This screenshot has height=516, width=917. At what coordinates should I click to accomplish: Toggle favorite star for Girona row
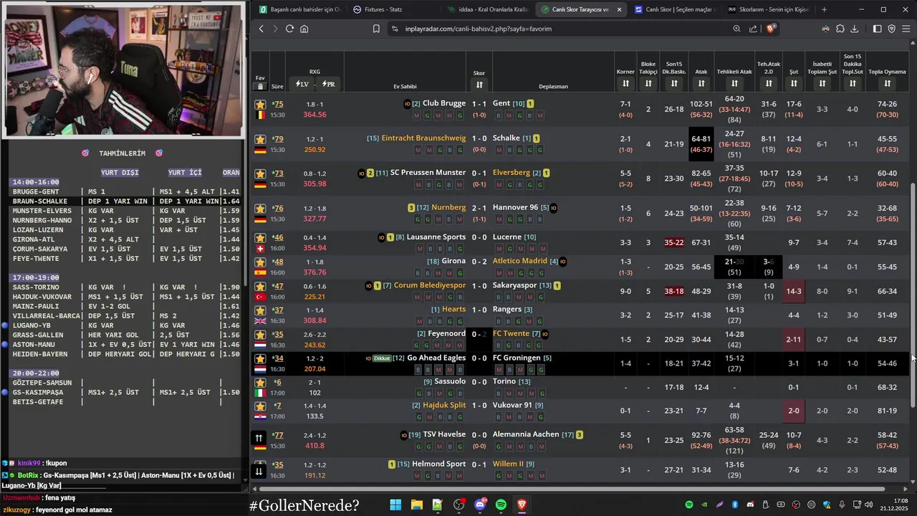[260, 262]
